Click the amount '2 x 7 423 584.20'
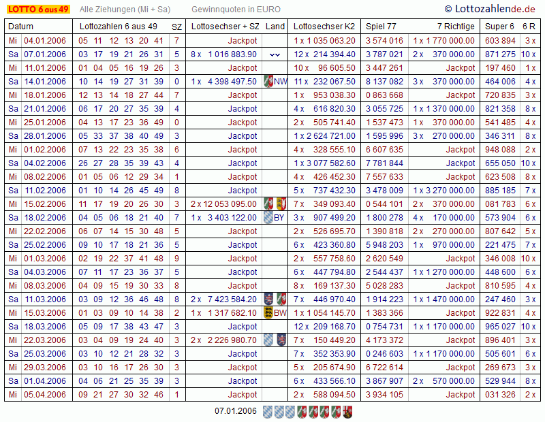Screen dimensions: 545x422 [223, 299]
